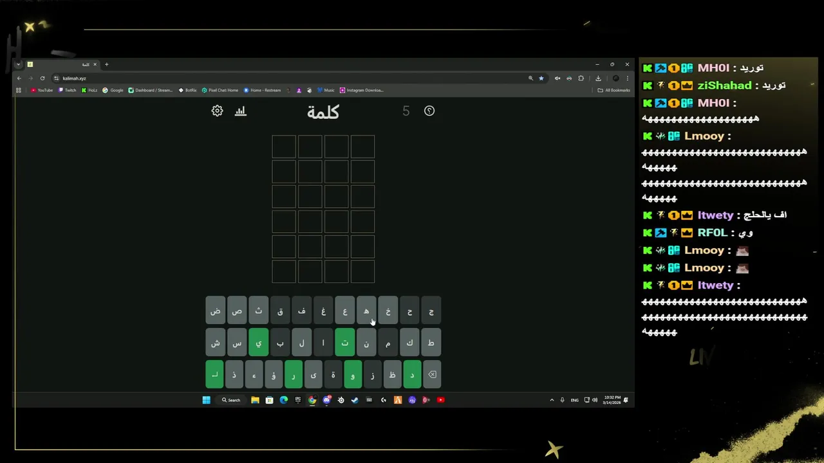
Task: Open the statistics bar chart
Action: (x=241, y=111)
